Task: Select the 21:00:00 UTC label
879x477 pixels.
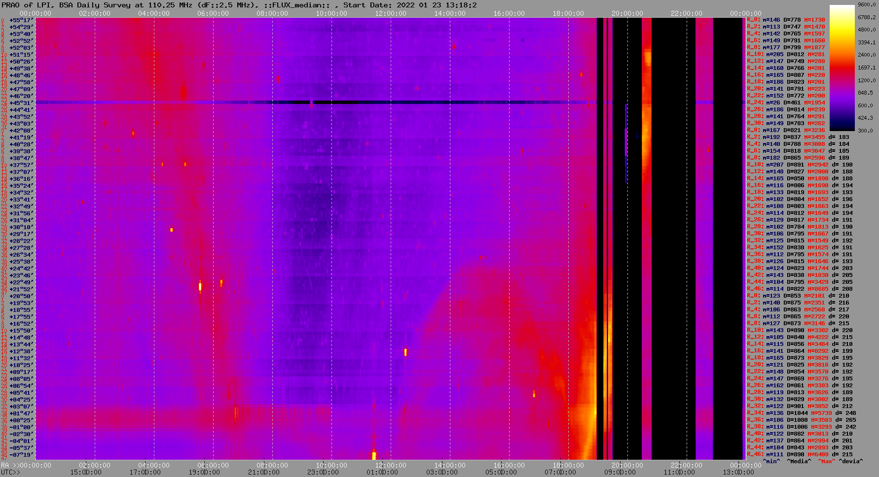Action: coord(263,472)
